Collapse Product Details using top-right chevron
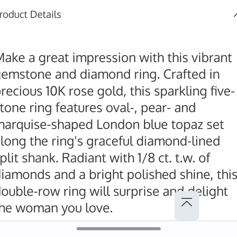 point(235,15)
